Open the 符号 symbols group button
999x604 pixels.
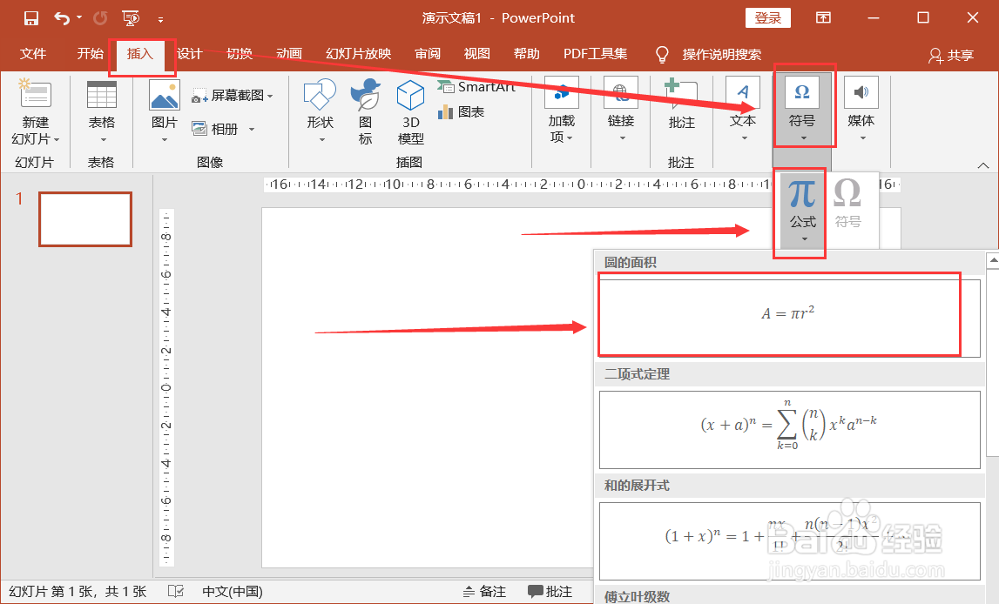[802, 110]
